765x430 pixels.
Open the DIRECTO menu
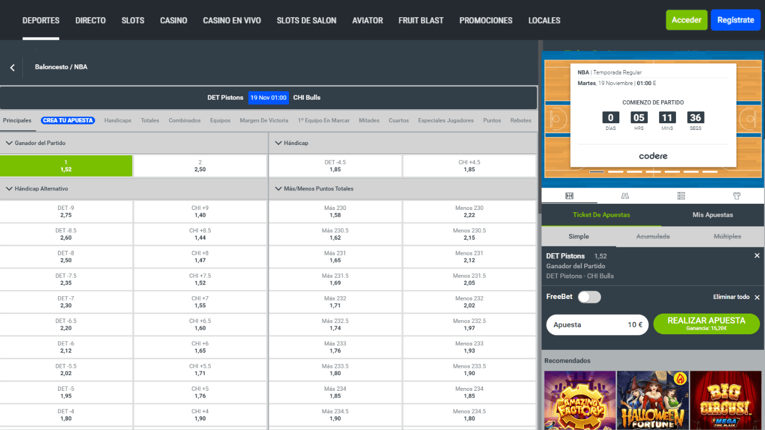90,20
